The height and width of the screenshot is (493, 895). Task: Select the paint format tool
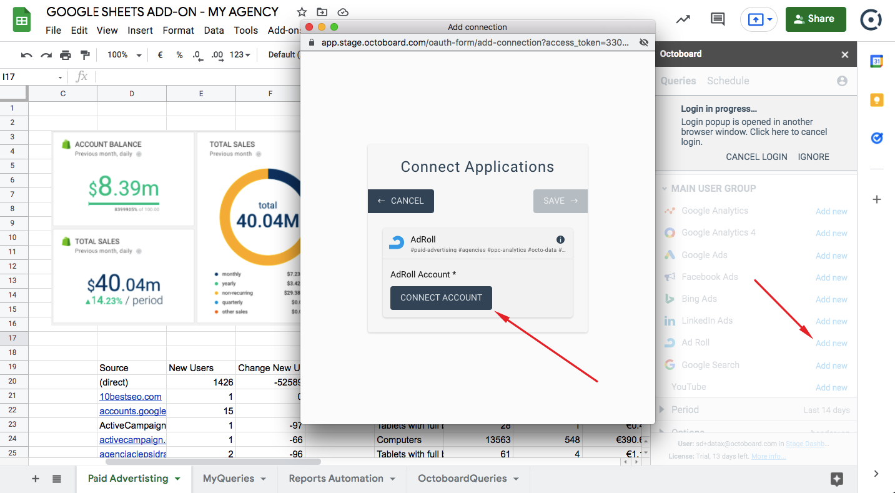click(85, 55)
